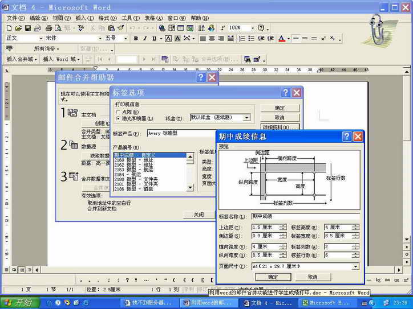
Task: Click the font color A icon
Action: click(x=281, y=39)
